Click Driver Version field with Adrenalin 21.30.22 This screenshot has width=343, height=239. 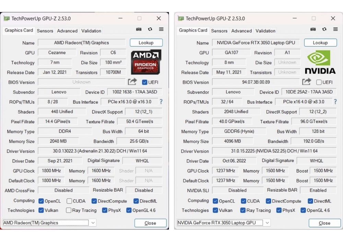pyautogui.click(x=100, y=151)
